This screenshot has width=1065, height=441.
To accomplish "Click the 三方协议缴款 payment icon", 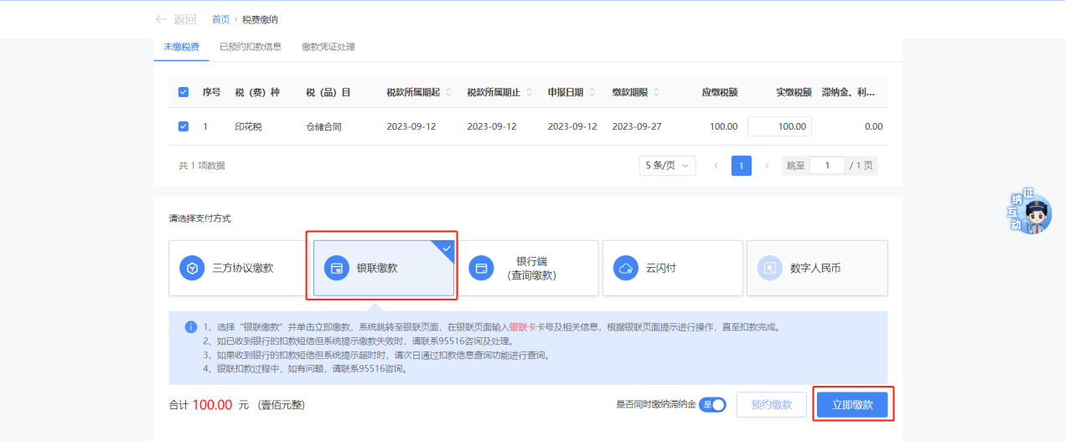I will pyautogui.click(x=192, y=269).
